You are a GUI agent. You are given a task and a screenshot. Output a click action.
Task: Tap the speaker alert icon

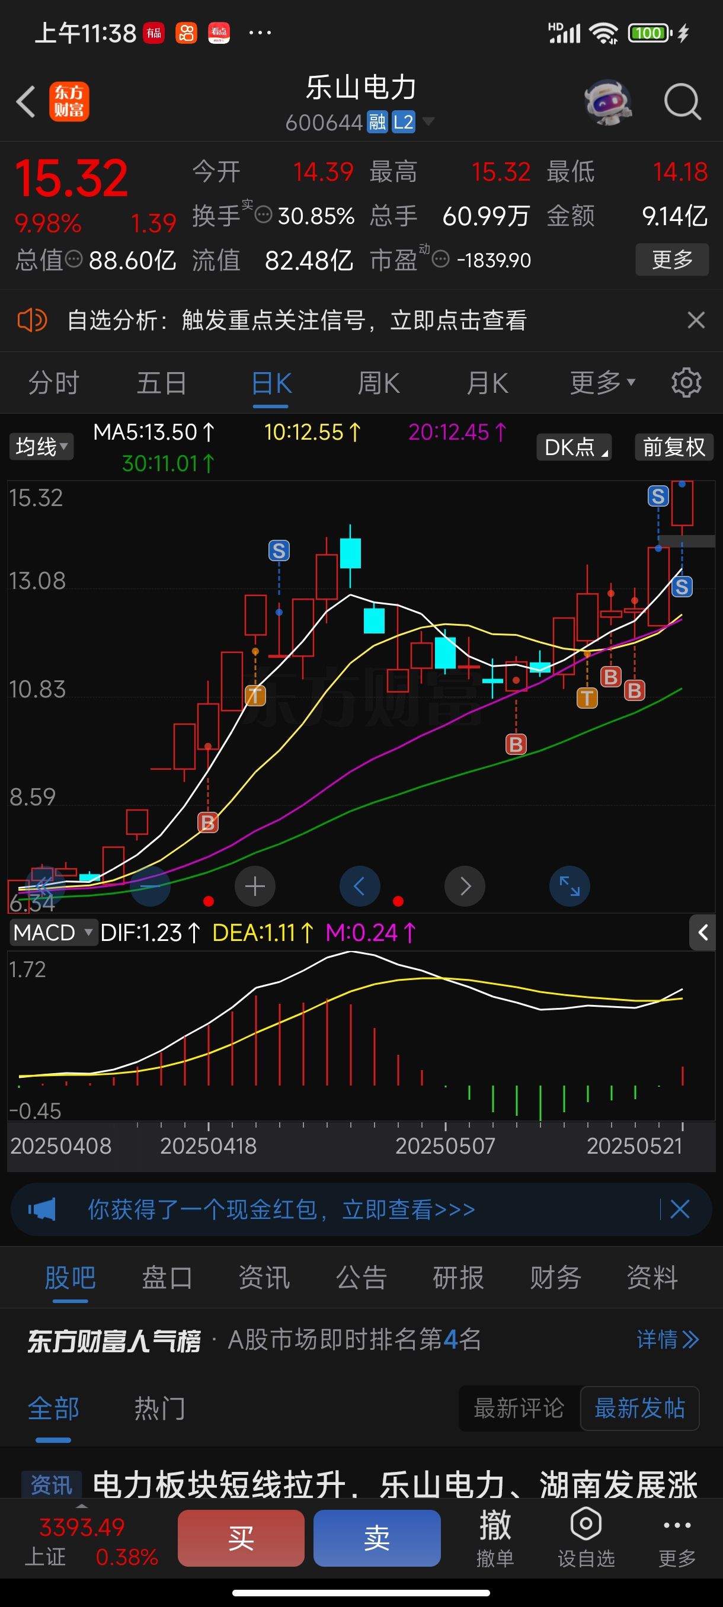pyautogui.click(x=33, y=320)
